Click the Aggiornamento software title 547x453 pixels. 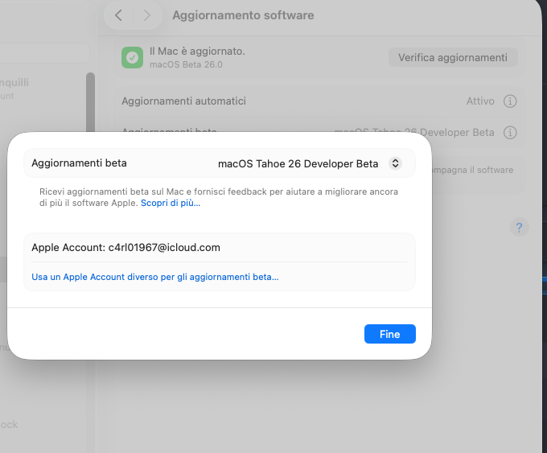[243, 15]
